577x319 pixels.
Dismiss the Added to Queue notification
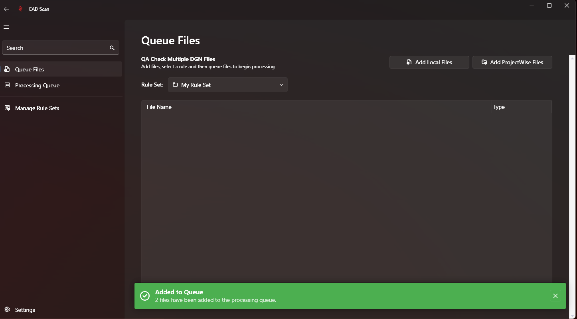(555, 296)
